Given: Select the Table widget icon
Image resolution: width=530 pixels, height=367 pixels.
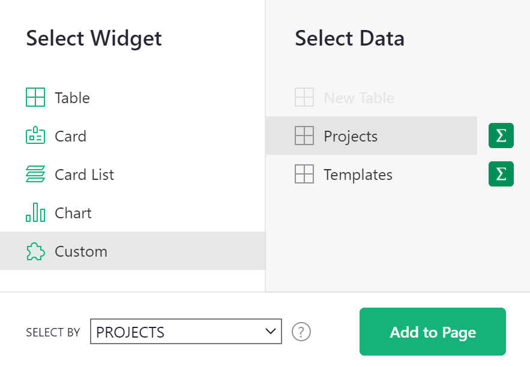Looking at the screenshot, I should tap(35, 97).
